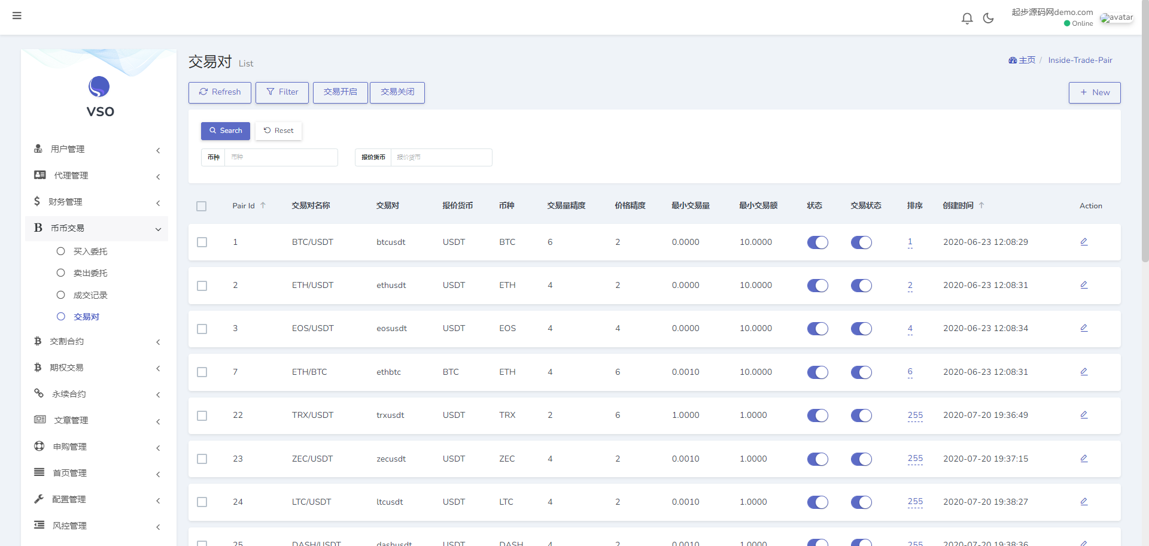The height and width of the screenshot is (546, 1149).
Task: Click the New button
Action: click(1094, 93)
